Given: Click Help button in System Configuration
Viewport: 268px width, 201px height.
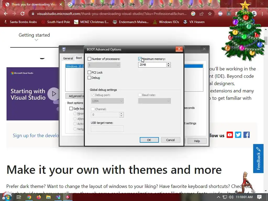Looking at the screenshot, I should pos(197,141).
